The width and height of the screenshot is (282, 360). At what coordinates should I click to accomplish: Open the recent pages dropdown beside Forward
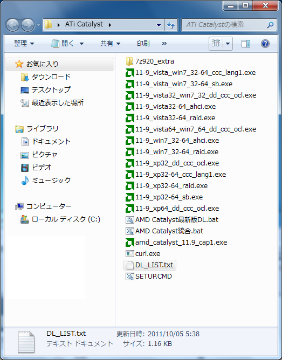(38, 25)
